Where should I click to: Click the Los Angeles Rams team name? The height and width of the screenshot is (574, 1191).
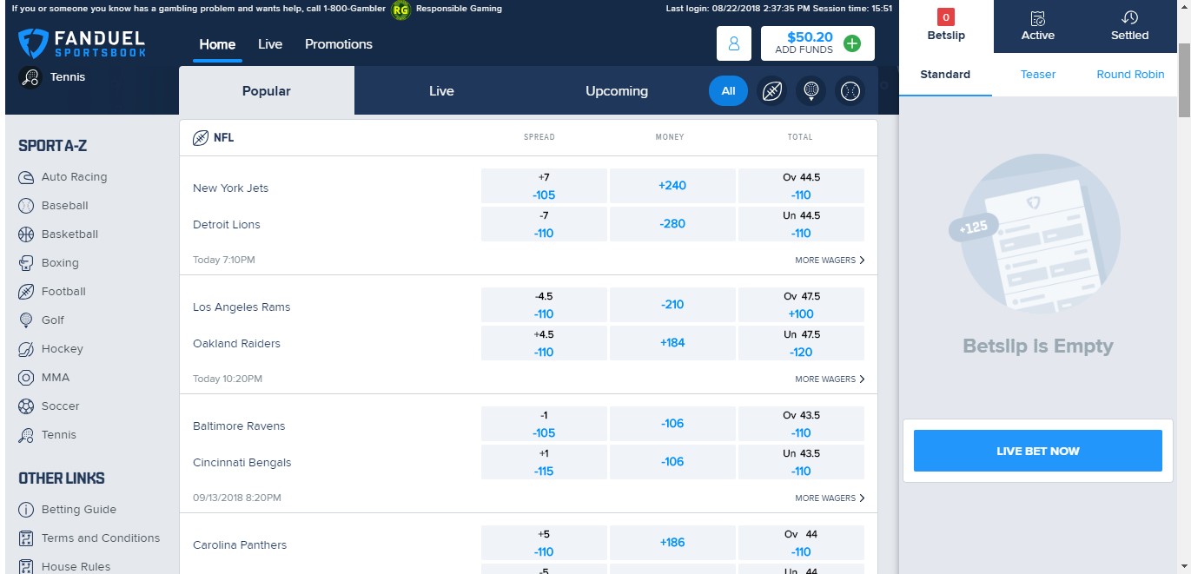(242, 307)
